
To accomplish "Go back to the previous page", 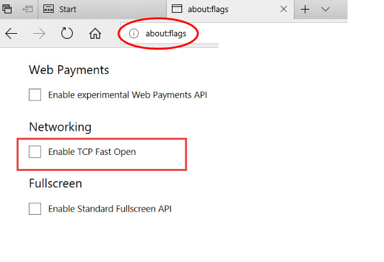I will pos(12,34).
